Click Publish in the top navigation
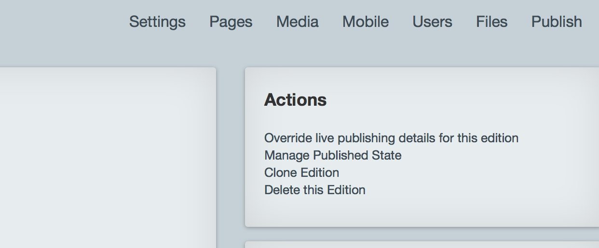Screen dimensions: 599x248 [x=557, y=22]
